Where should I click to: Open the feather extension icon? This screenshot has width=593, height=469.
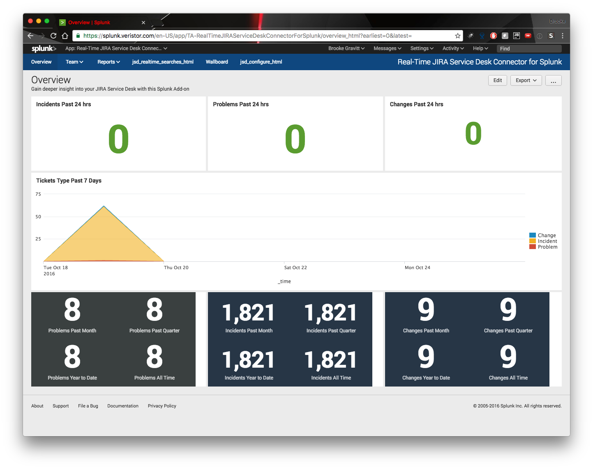(471, 36)
